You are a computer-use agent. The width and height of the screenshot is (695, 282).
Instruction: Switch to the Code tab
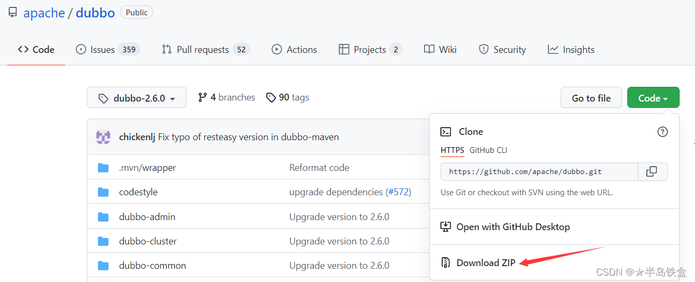pos(36,50)
